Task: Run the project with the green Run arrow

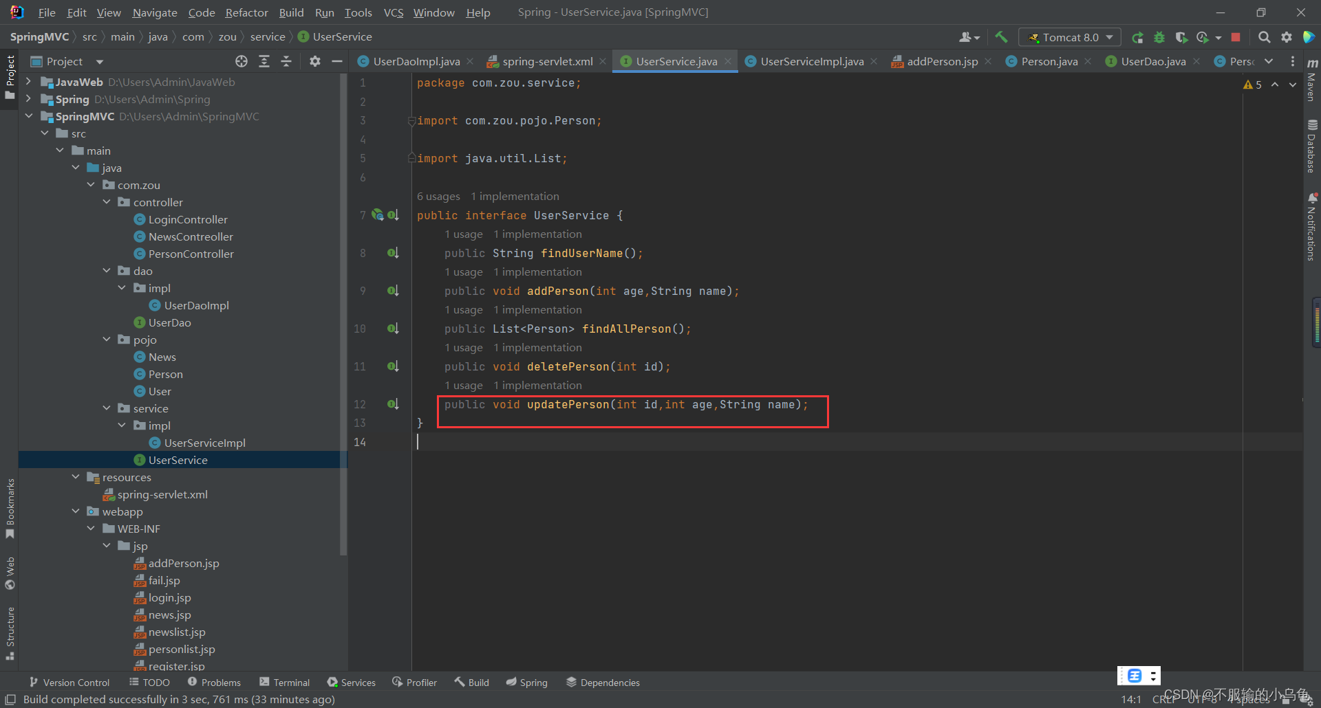Action: [1138, 37]
